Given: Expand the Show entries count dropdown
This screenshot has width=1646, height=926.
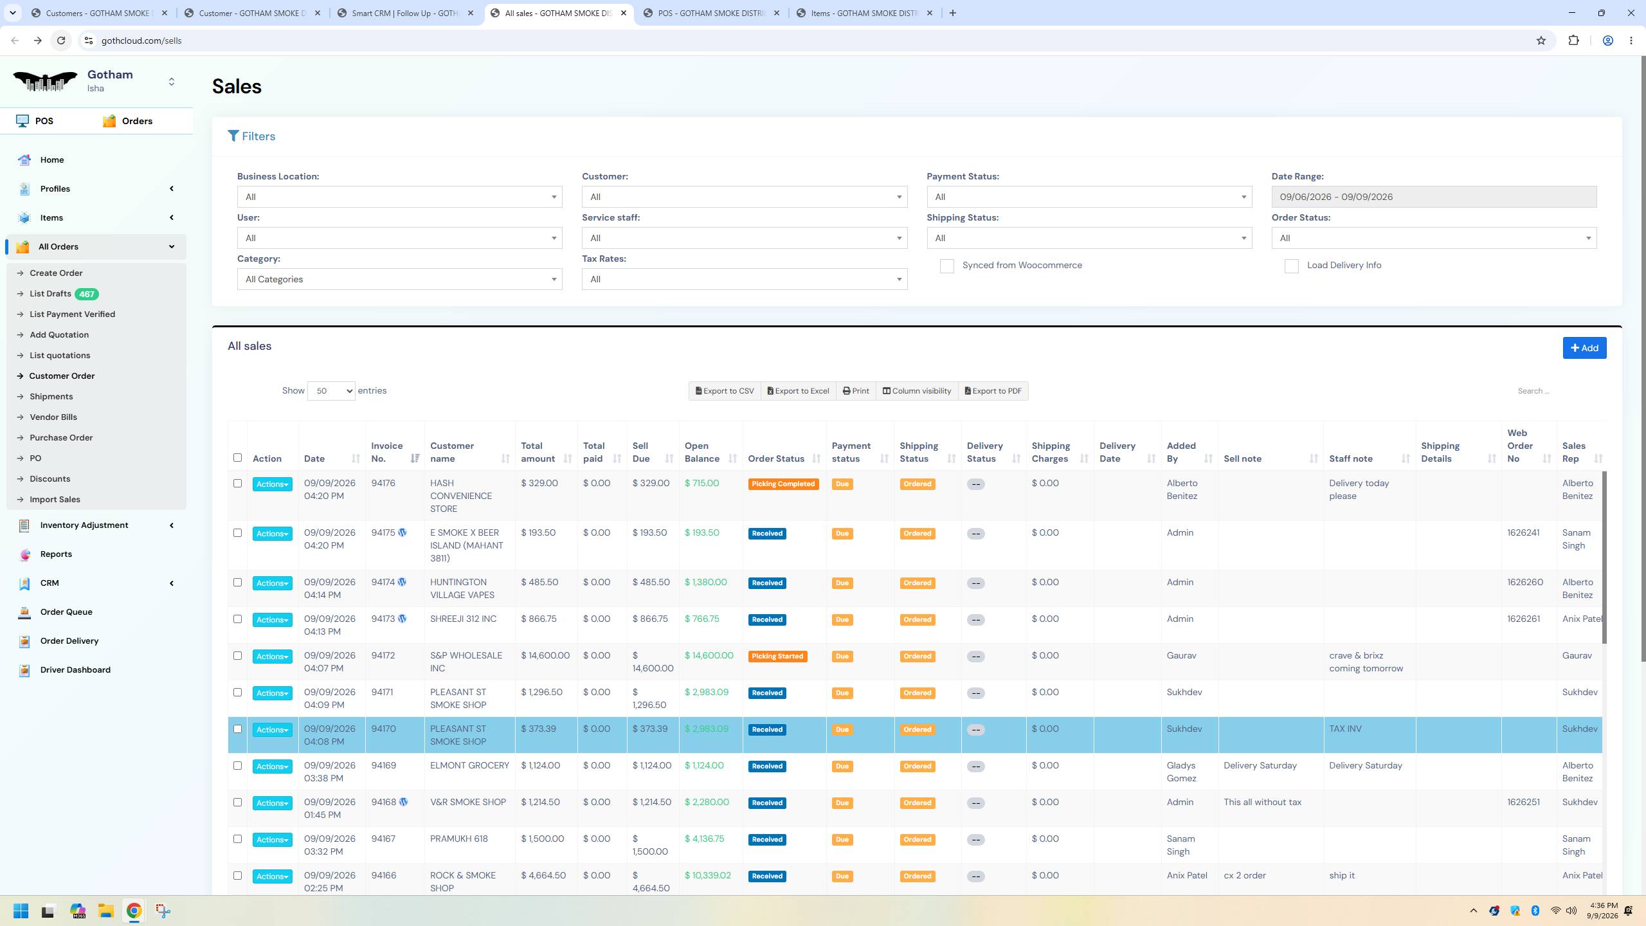Looking at the screenshot, I should point(331,391).
